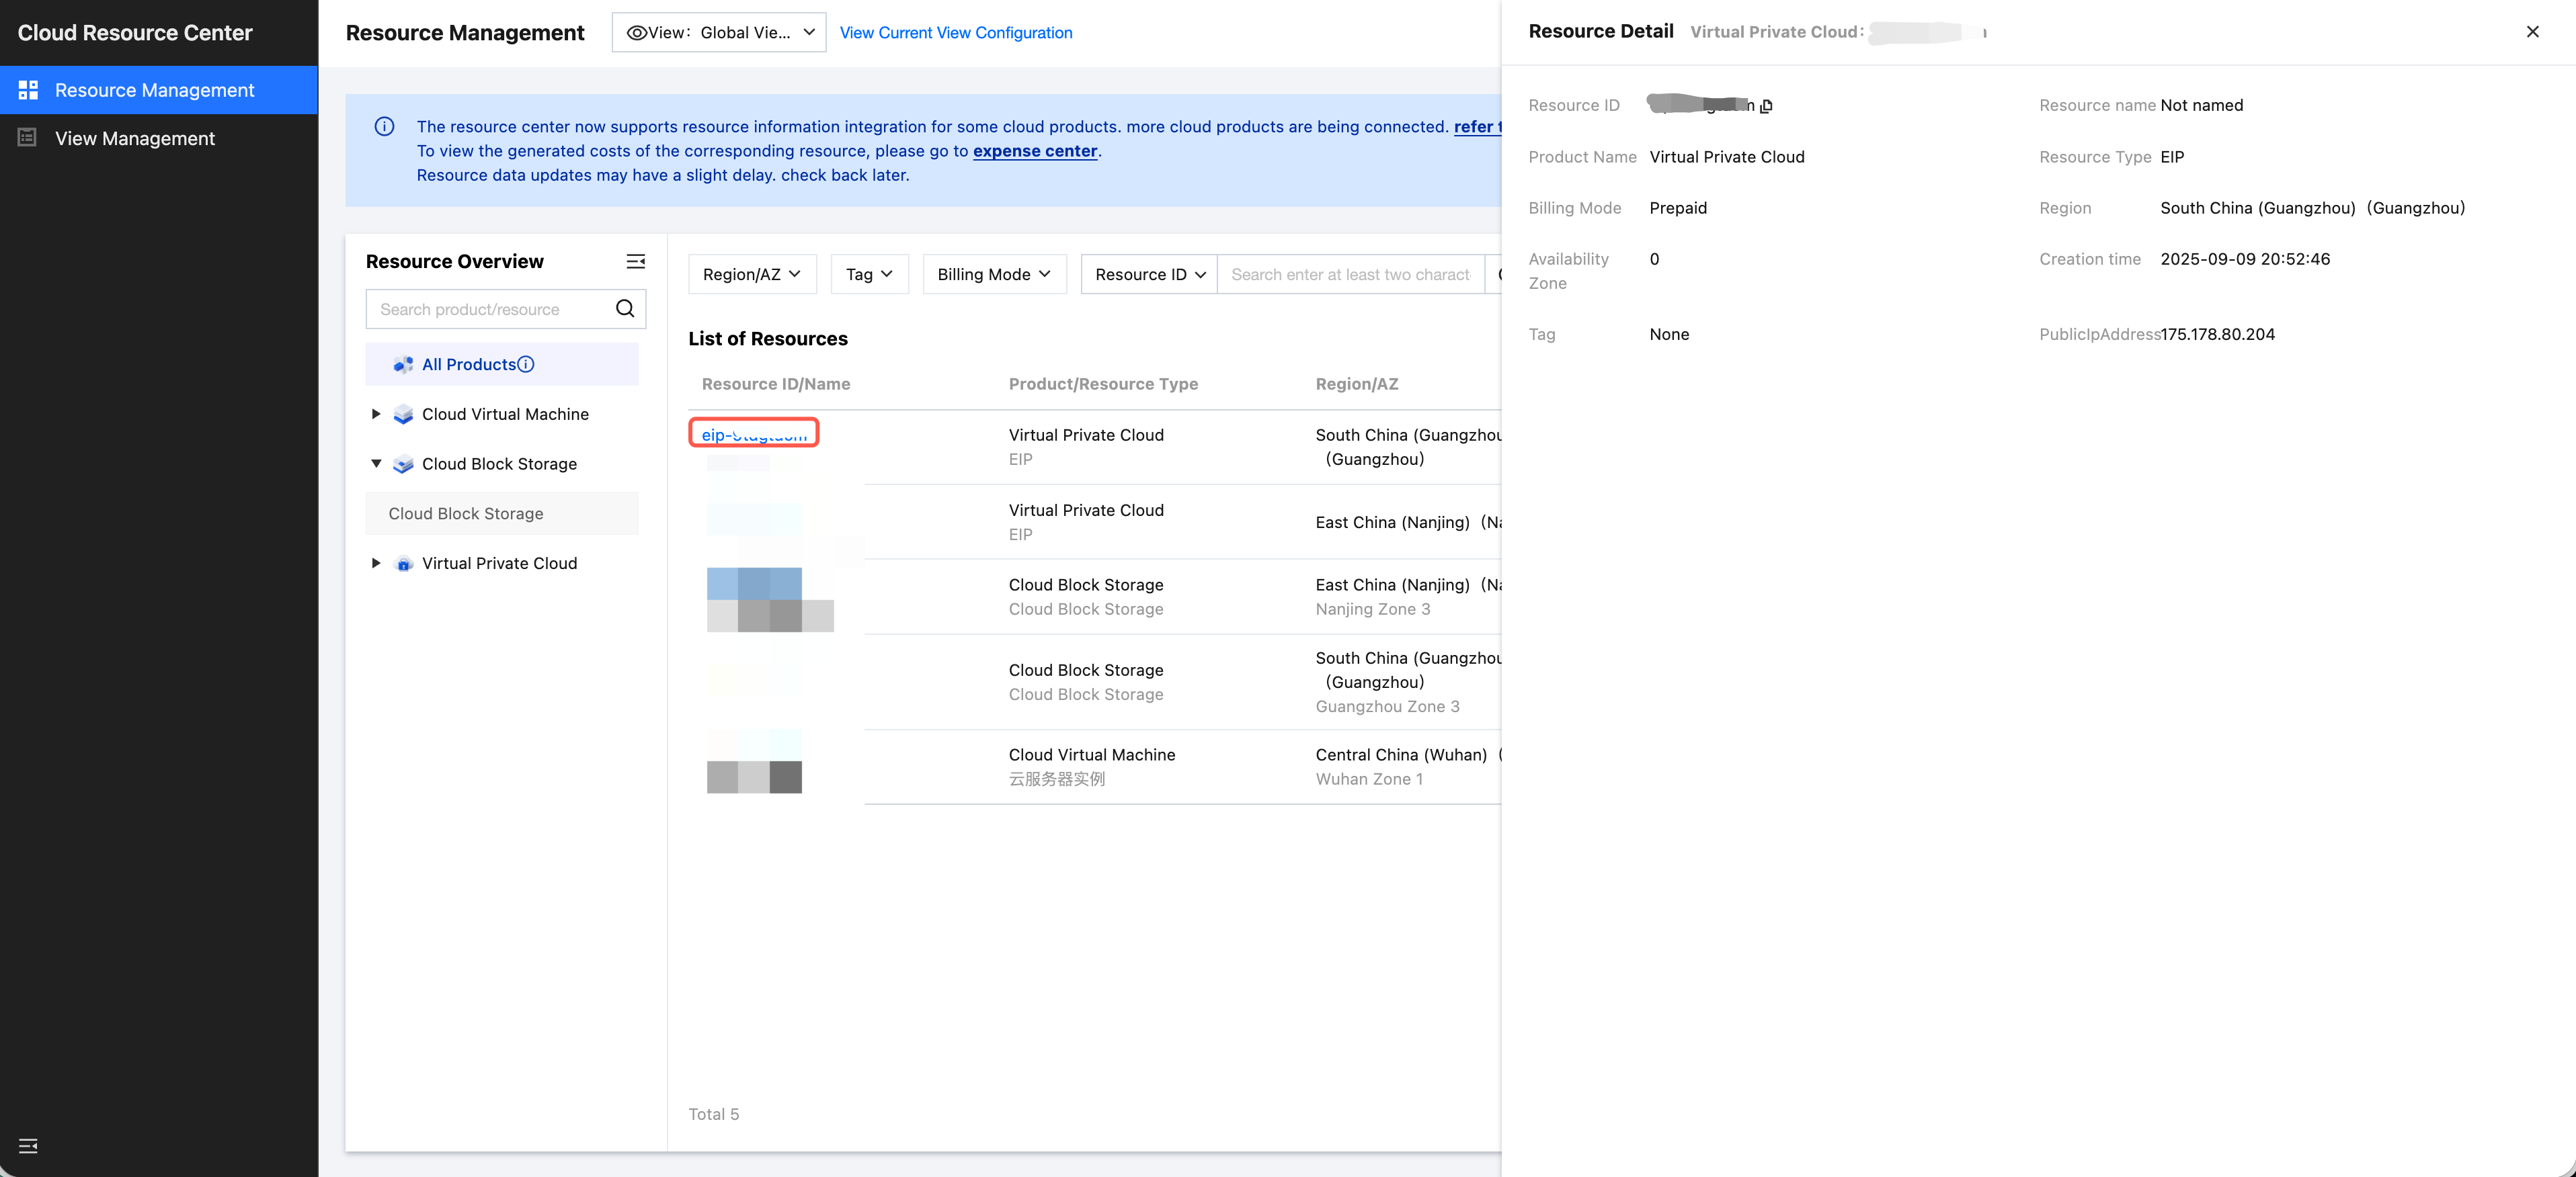Close the Resource Detail panel
Screen dimensions: 2576x1177
tap(2532, 32)
